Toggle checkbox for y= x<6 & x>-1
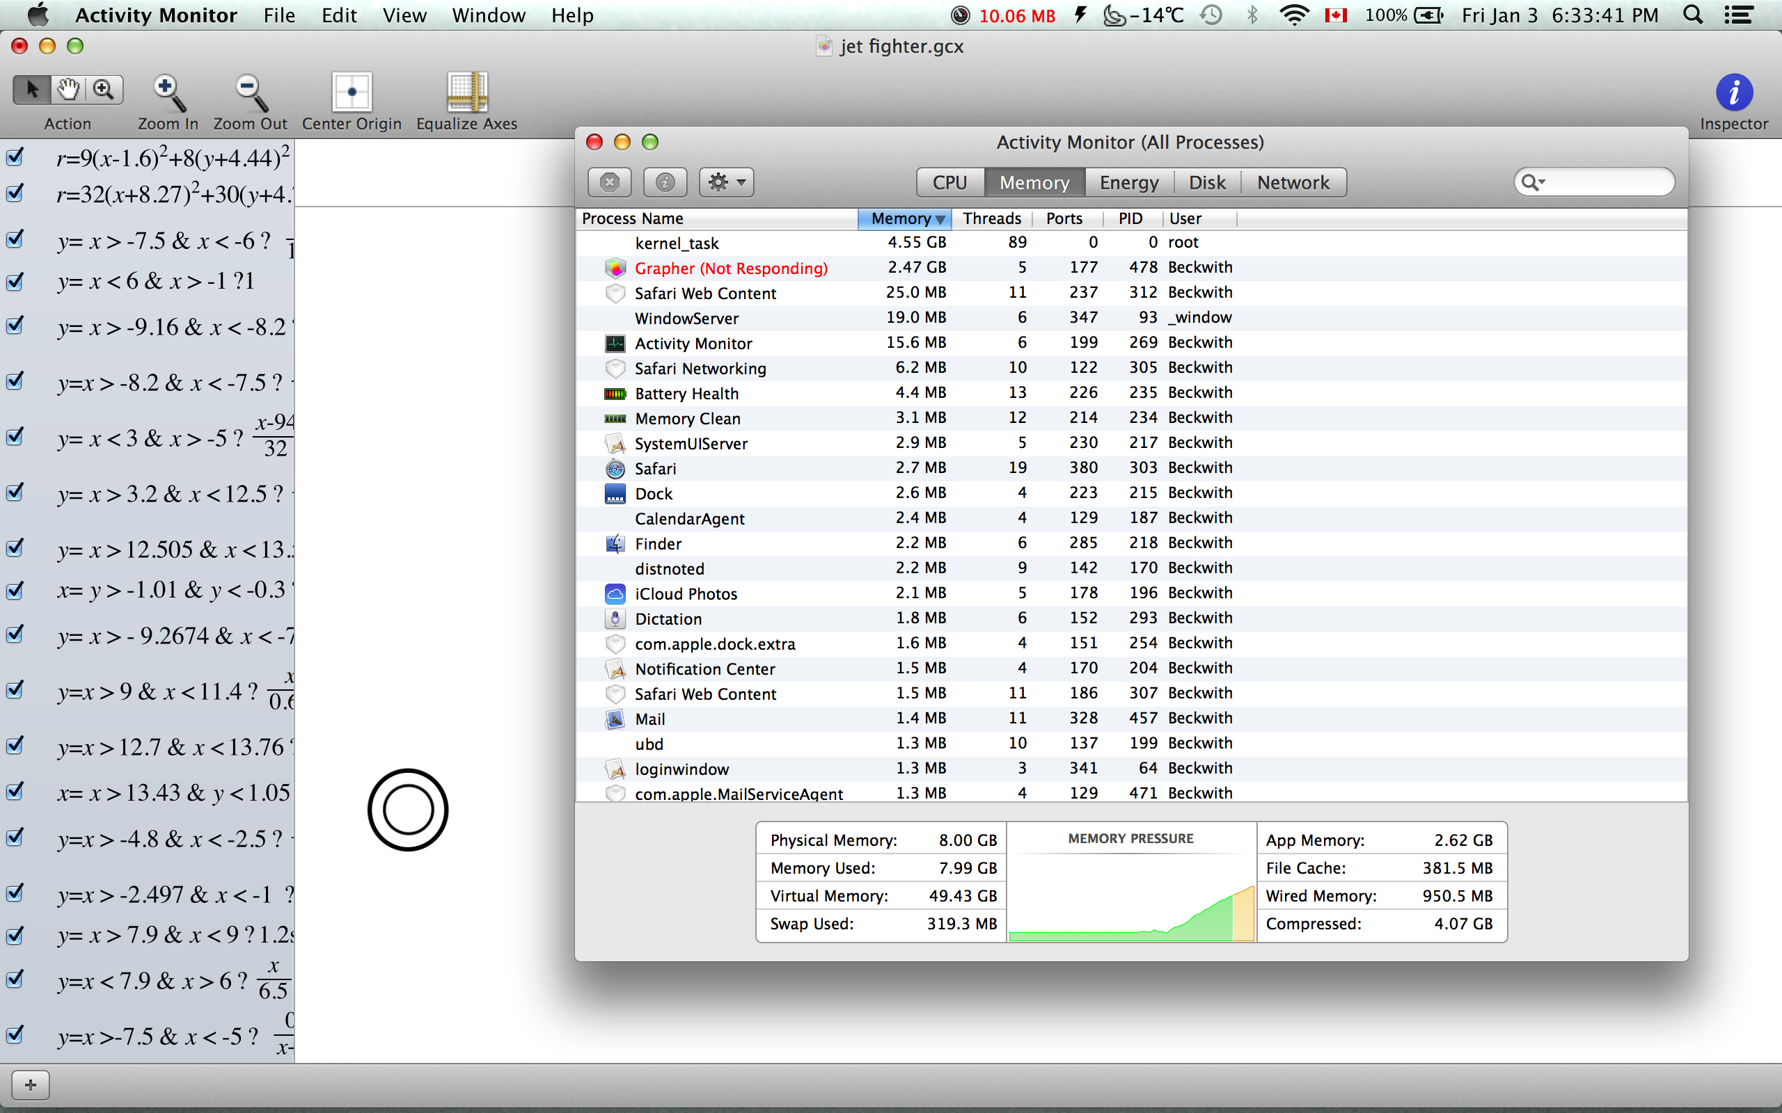Image resolution: width=1782 pixels, height=1113 pixels. click(x=15, y=281)
